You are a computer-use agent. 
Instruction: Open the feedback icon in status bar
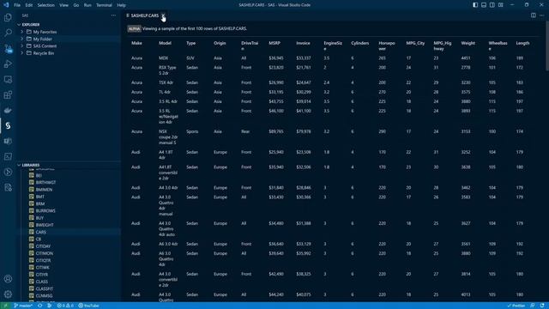point(532,306)
